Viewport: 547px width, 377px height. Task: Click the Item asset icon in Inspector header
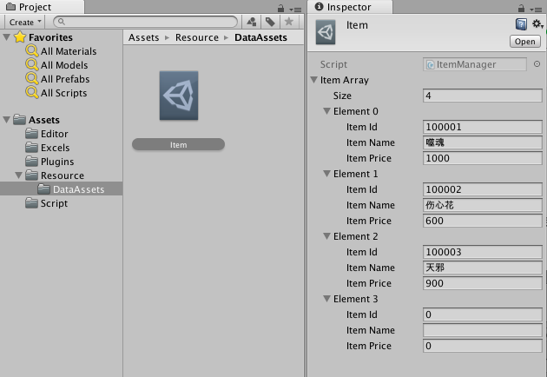click(326, 32)
